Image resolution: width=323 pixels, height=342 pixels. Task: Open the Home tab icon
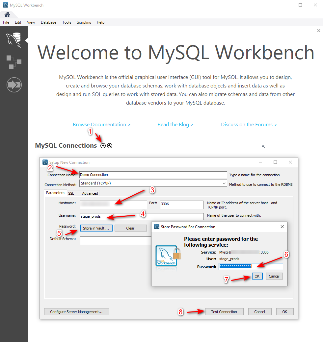[x=7, y=14]
